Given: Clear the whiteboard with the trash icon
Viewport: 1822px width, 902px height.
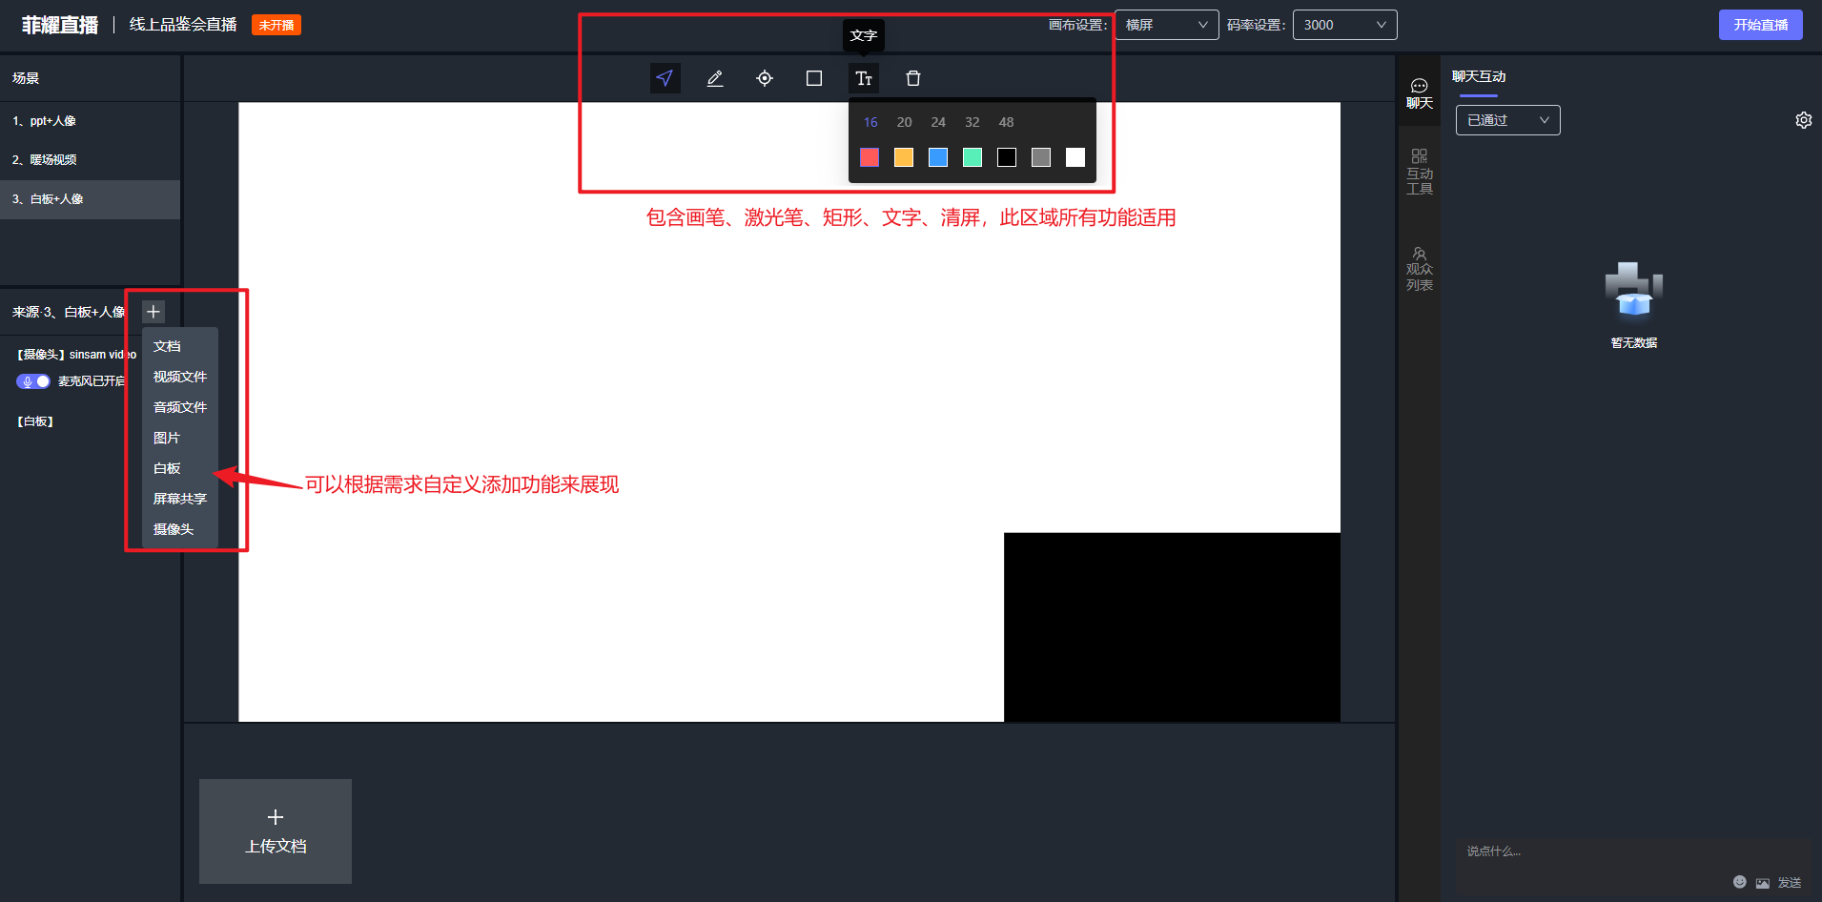Looking at the screenshot, I should [x=912, y=78].
